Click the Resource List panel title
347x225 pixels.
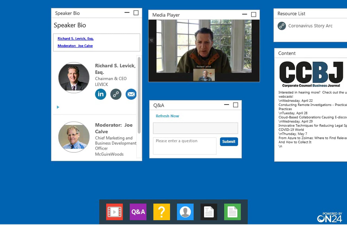point(291,14)
